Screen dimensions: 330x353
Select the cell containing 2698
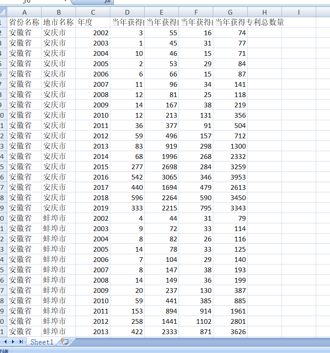point(161,167)
